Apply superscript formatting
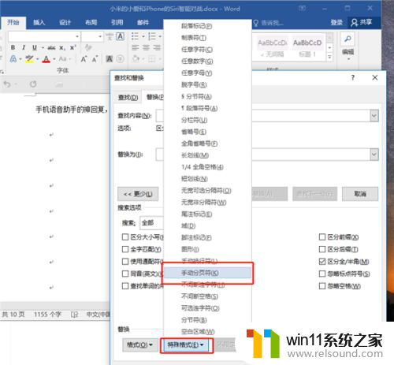The height and width of the screenshot is (365, 394). (72, 47)
